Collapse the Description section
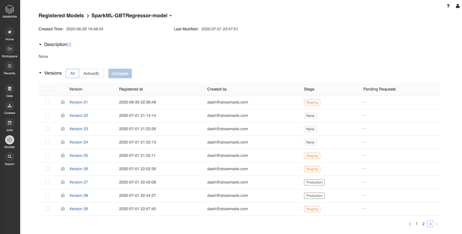 tap(40, 45)
